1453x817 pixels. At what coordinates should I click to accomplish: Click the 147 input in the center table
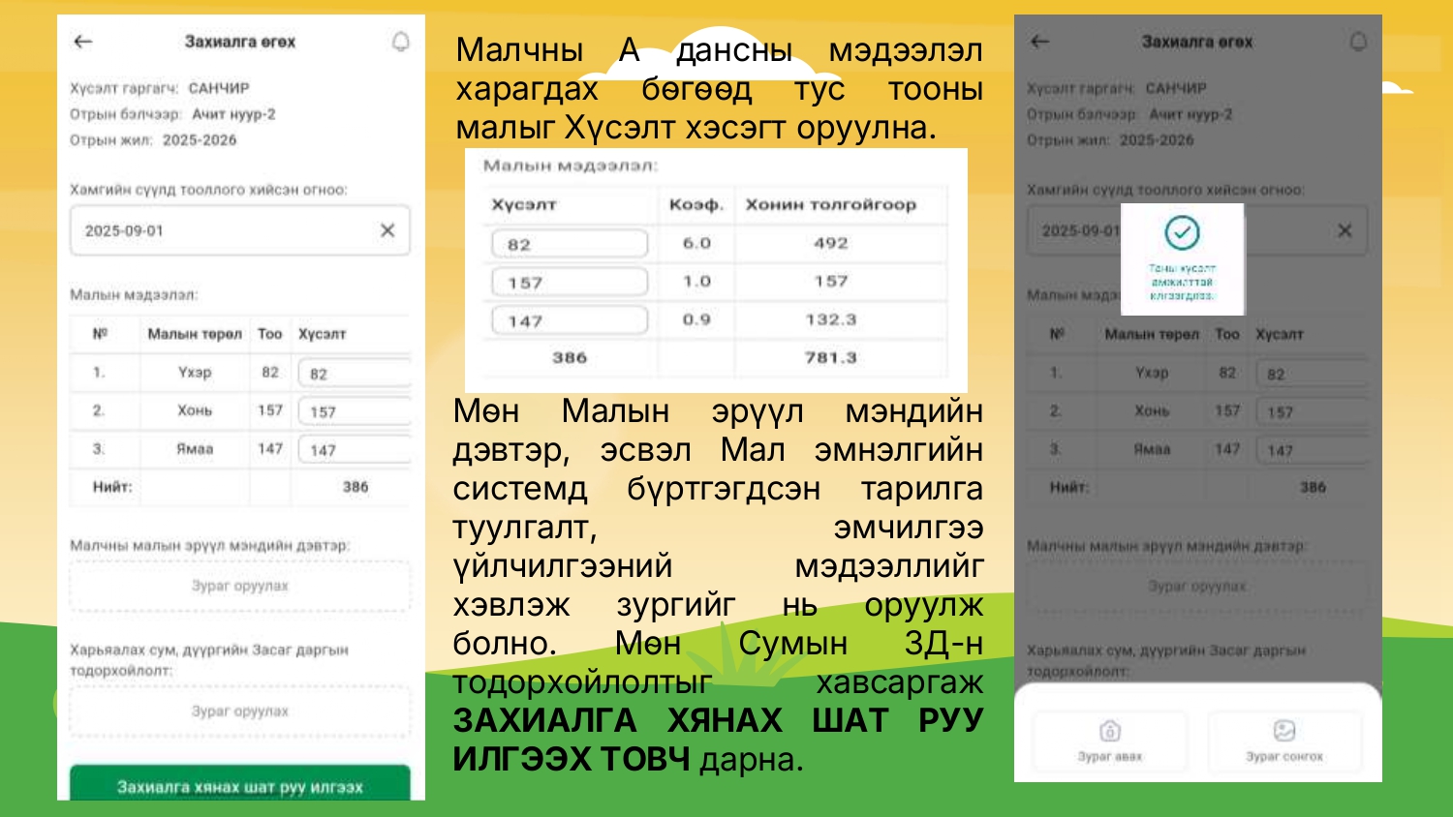(570, 320)
